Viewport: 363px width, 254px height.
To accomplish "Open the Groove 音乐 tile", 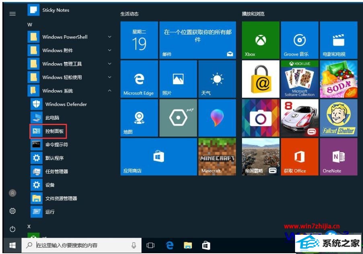I will [x=299, y=40].
